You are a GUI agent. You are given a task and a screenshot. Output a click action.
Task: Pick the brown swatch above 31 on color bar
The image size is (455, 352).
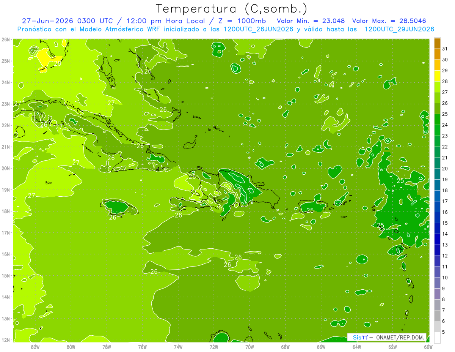click(x=437, y=43)
